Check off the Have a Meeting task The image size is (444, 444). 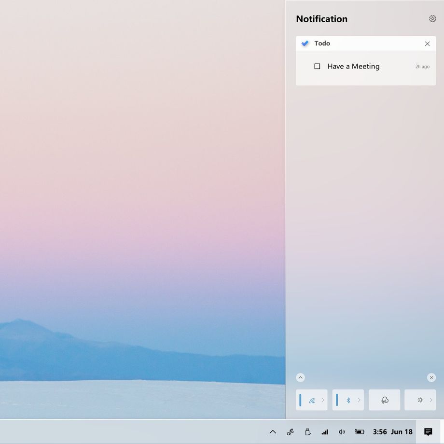[x=317, y=66]
